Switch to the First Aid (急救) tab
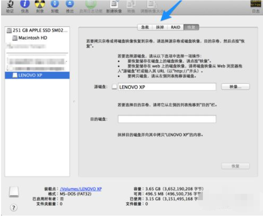The width and height of the screenshot is (263, 217). point(145,27)
